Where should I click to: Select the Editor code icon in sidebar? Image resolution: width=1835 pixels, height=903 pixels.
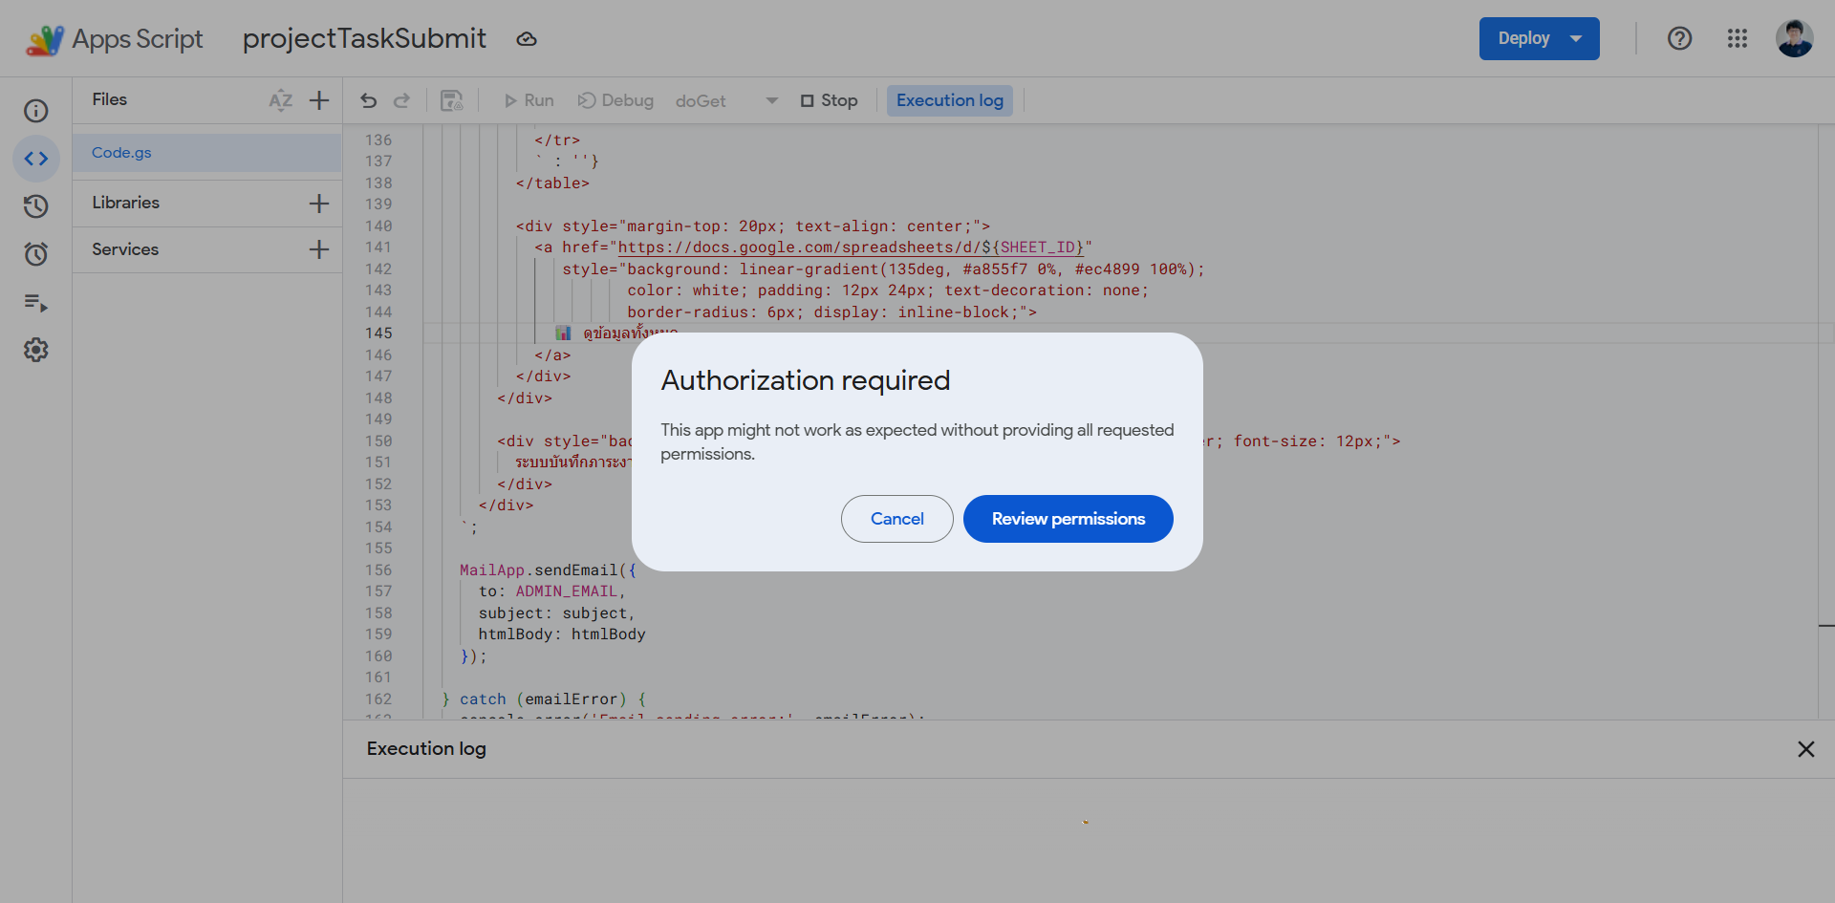(36, 159)
